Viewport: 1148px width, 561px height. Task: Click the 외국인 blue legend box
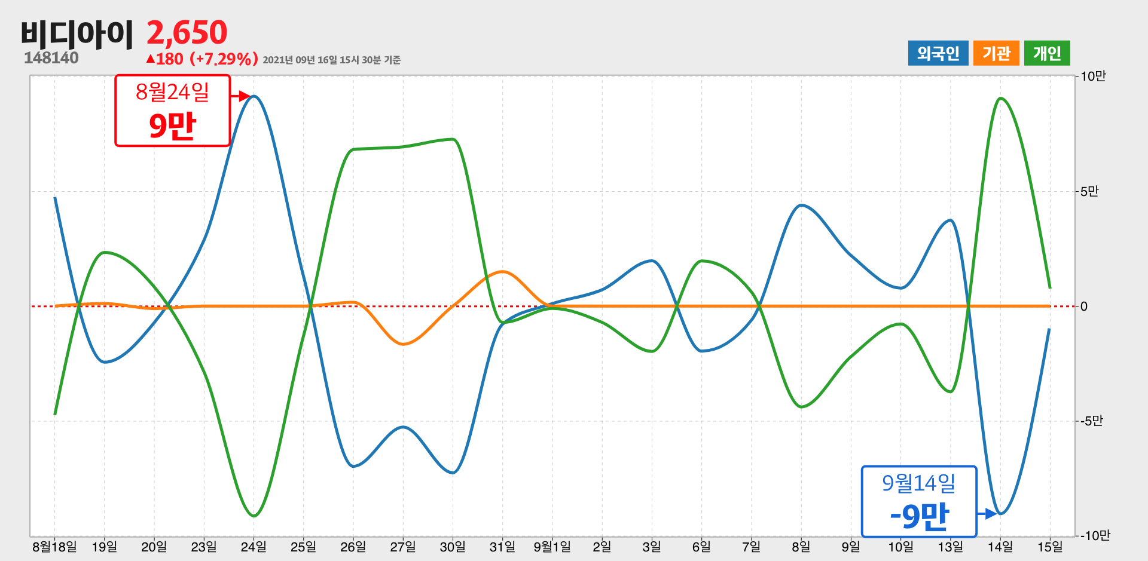[x=938, y=53]
